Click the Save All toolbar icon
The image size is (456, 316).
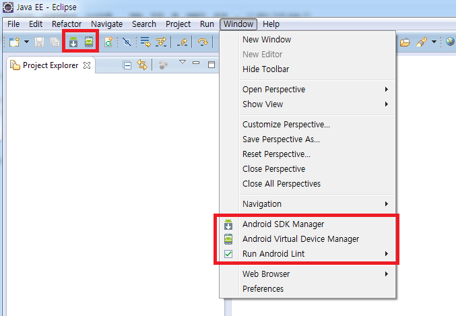[x=55, y=42]
